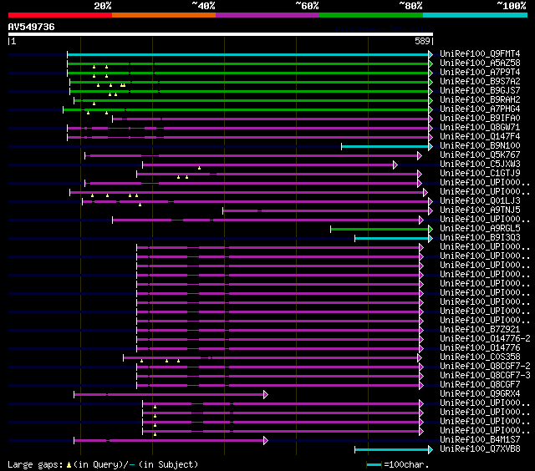Select the UniRef100_Q5K767 label
The image size is (535, 471).
[x=480, y=155]
